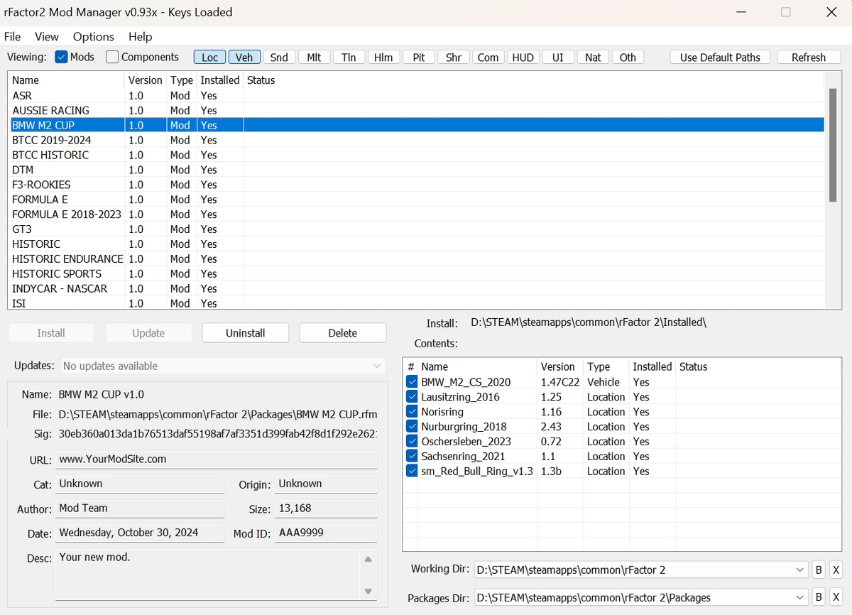
Task: Select the INDYCAR - NASCAR mod row
Action: coord(416,289)
